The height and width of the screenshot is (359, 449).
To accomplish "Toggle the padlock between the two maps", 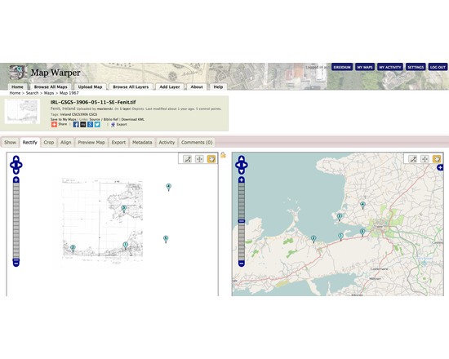I will coord(223,155).
